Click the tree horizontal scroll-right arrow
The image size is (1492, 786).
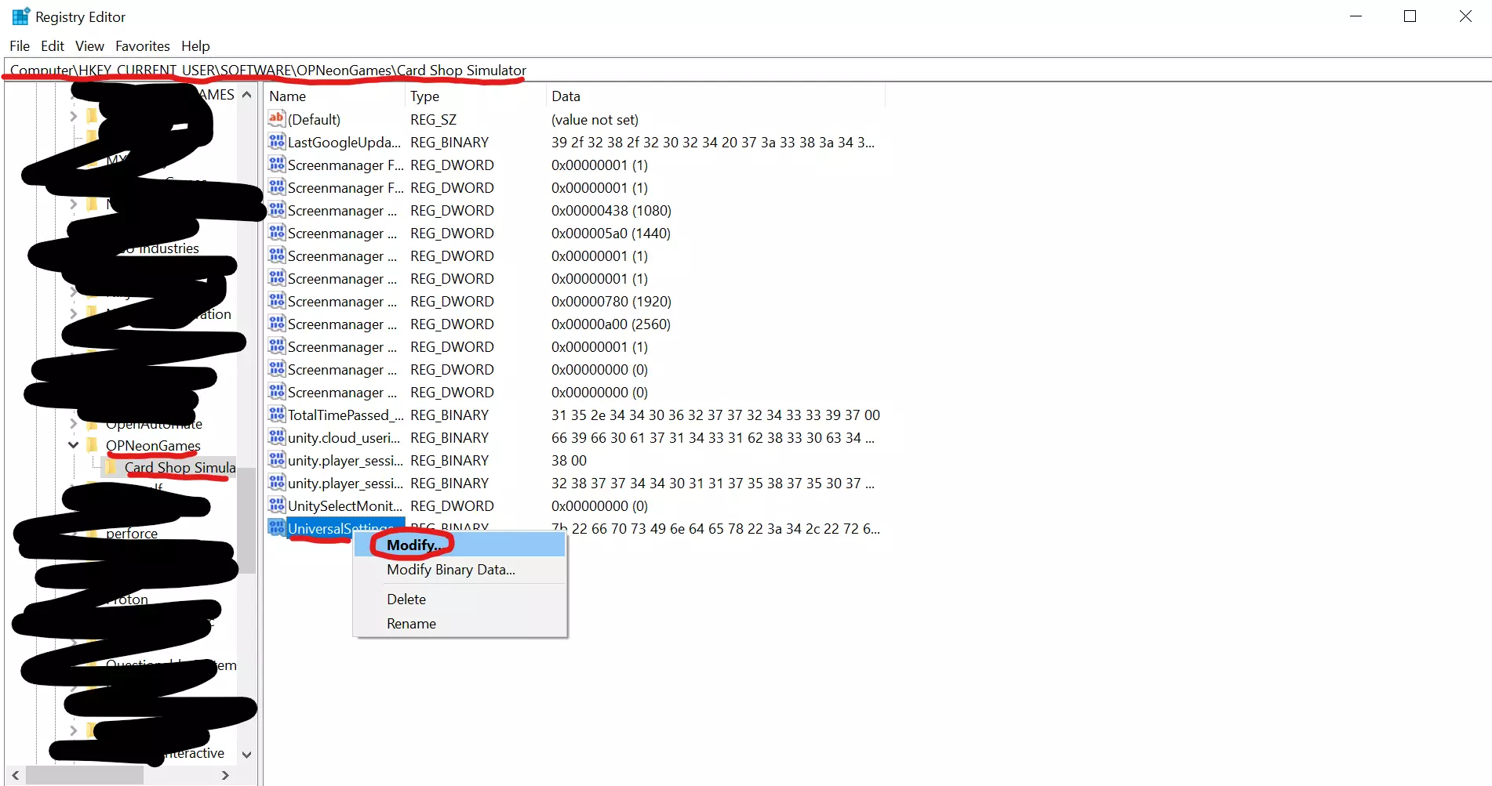tap(226, 775)
